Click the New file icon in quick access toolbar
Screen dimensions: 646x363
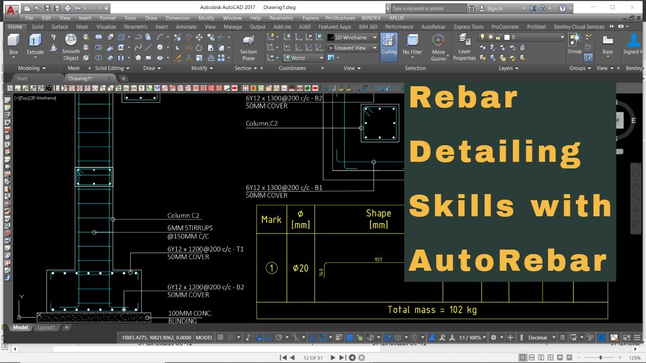(27, 9)
